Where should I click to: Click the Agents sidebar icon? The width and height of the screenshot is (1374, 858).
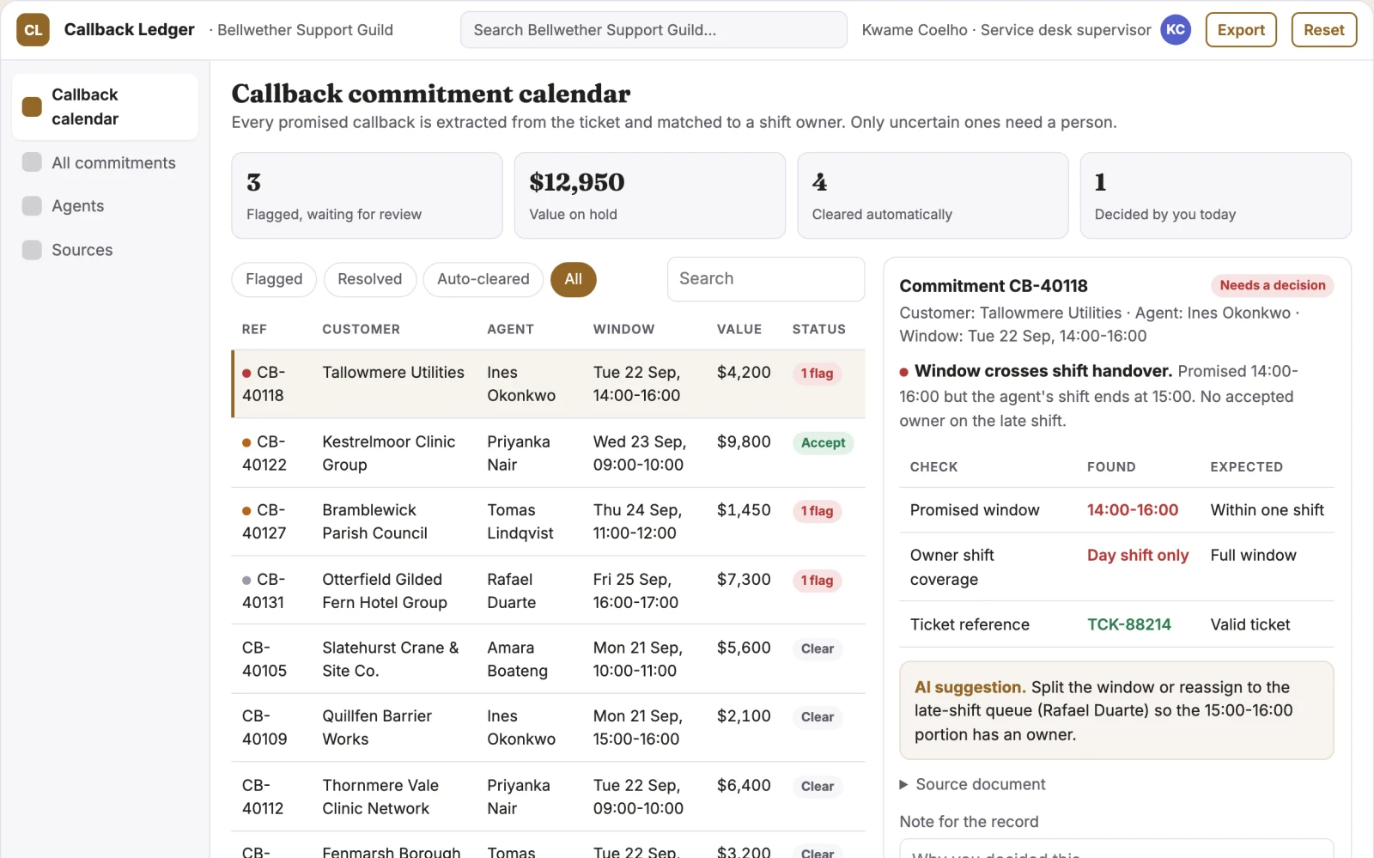[32, 206]
